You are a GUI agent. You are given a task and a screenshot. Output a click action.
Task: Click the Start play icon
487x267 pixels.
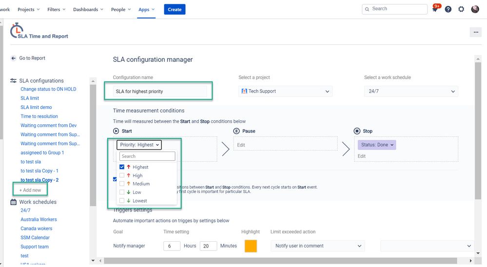pyautogui.click(x=116, y=131)
